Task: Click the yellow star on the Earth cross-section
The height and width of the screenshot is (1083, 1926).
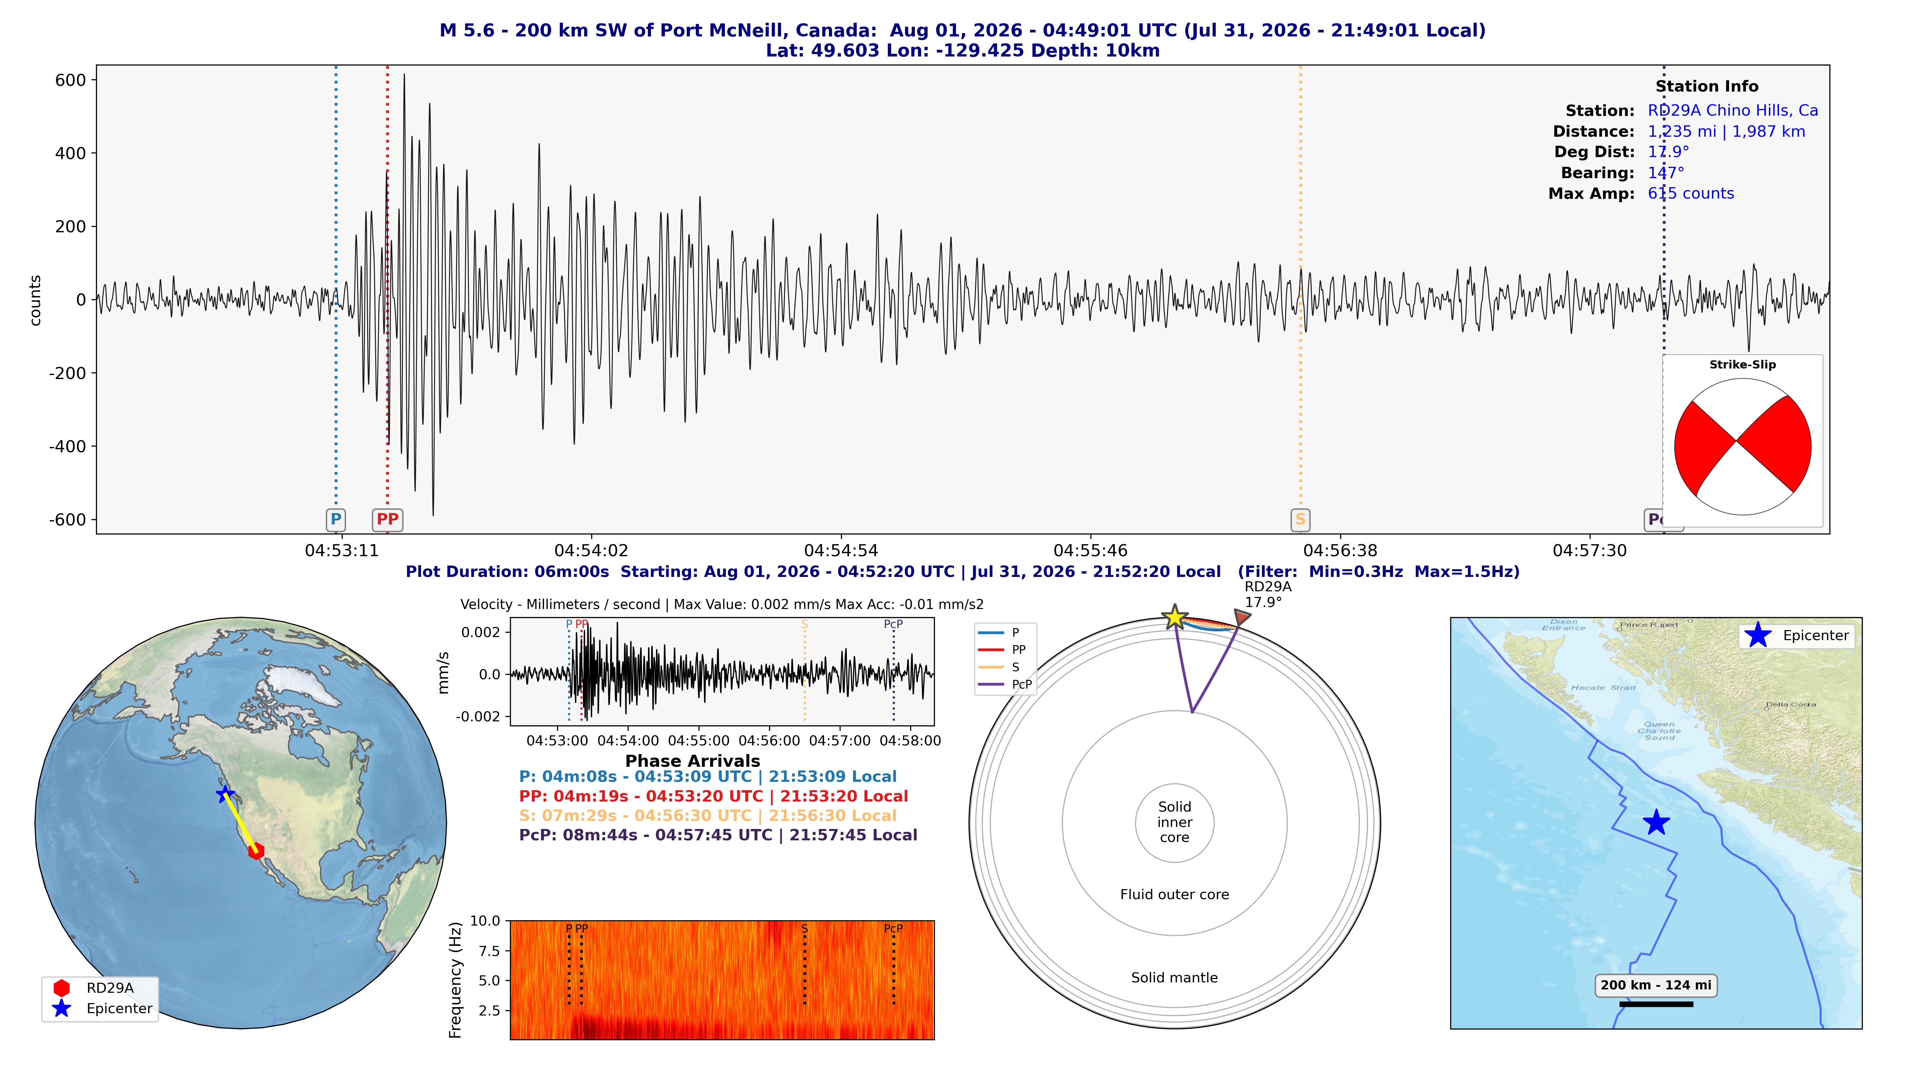Action: pos(1175,617)
